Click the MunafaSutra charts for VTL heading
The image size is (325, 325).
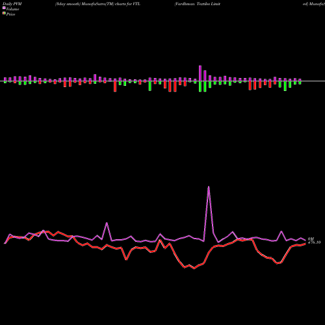pyautogui.click(x=97, y=4)
